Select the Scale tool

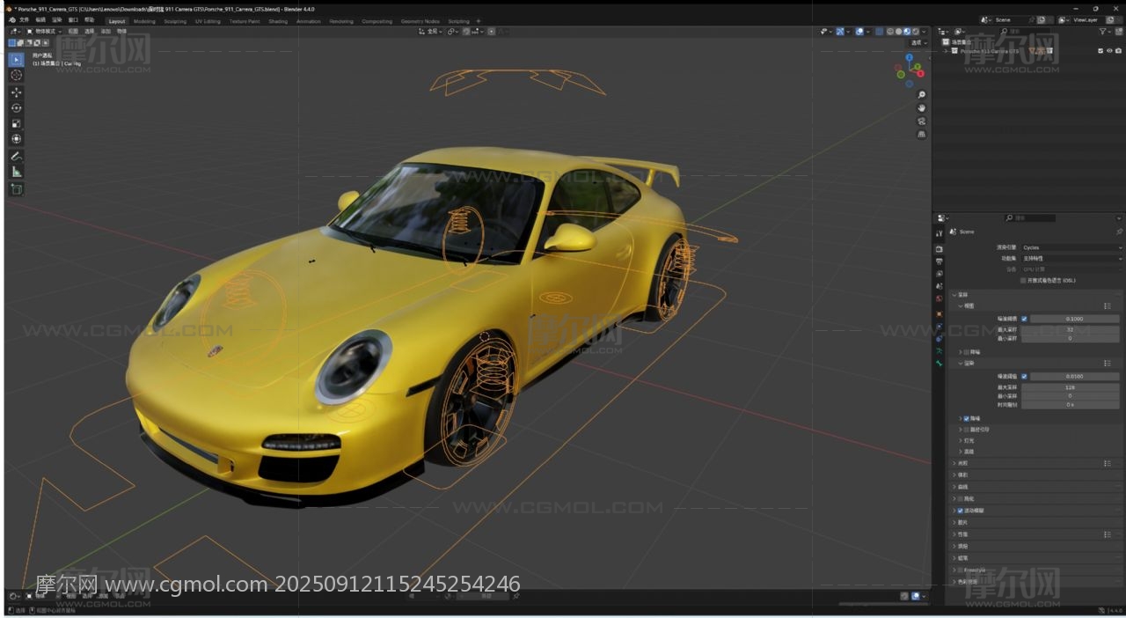coord(16,124)
